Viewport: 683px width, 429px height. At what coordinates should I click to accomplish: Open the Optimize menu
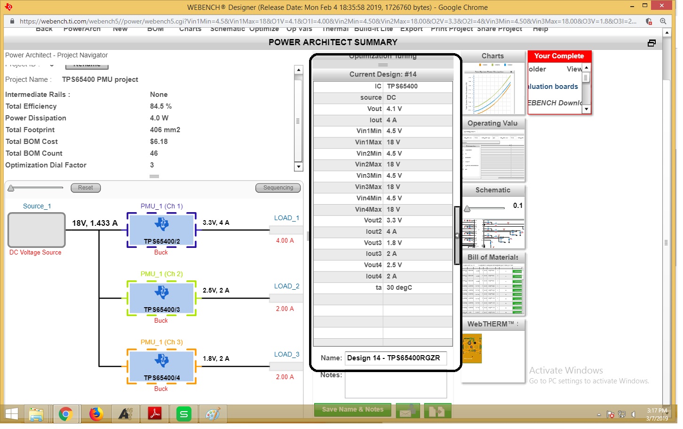pos(264,29)
